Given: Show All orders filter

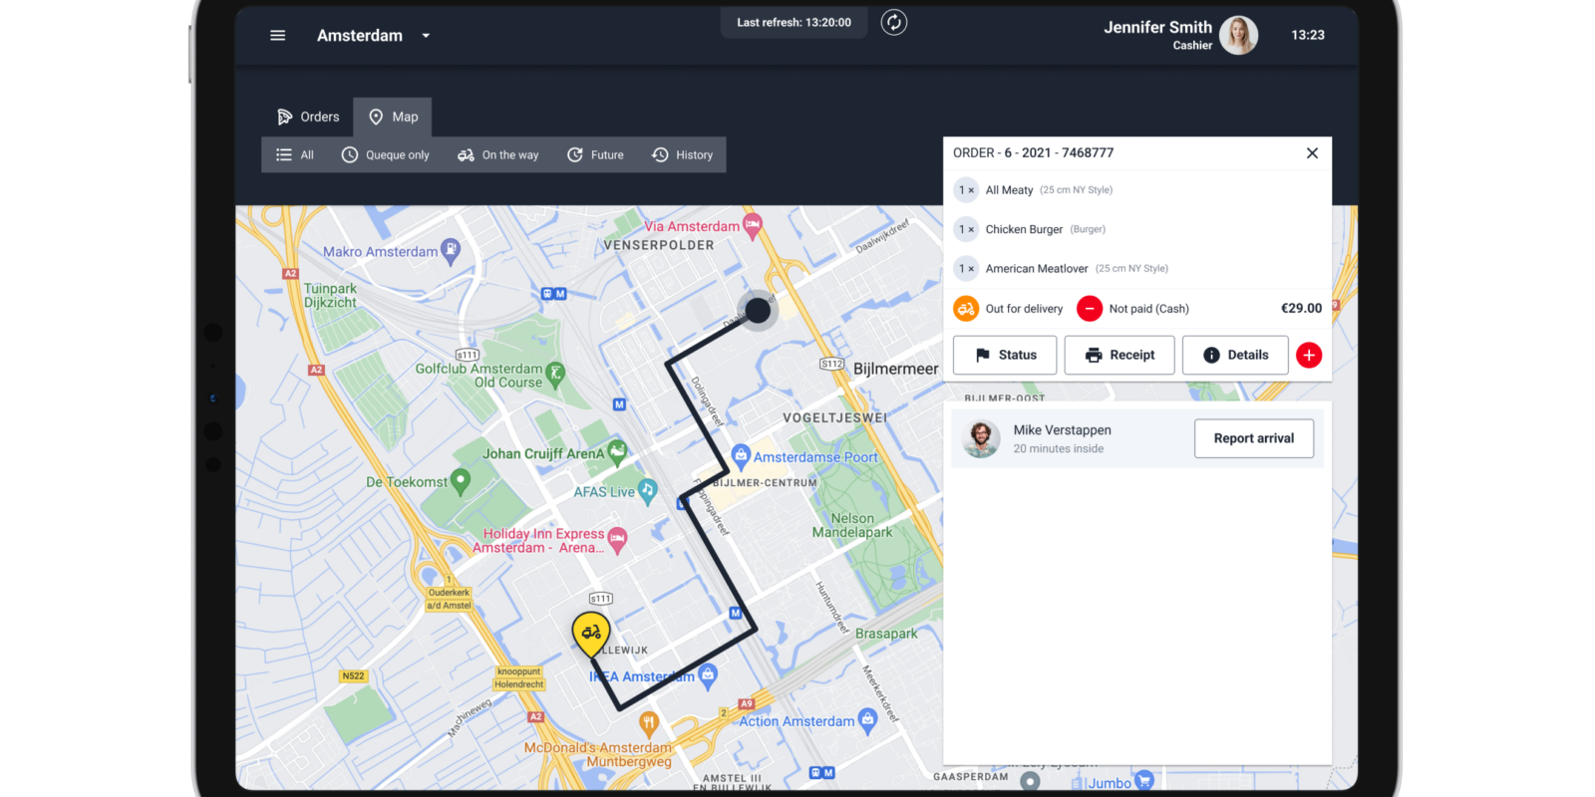Looking at the screenshot, I should point(295,155).
